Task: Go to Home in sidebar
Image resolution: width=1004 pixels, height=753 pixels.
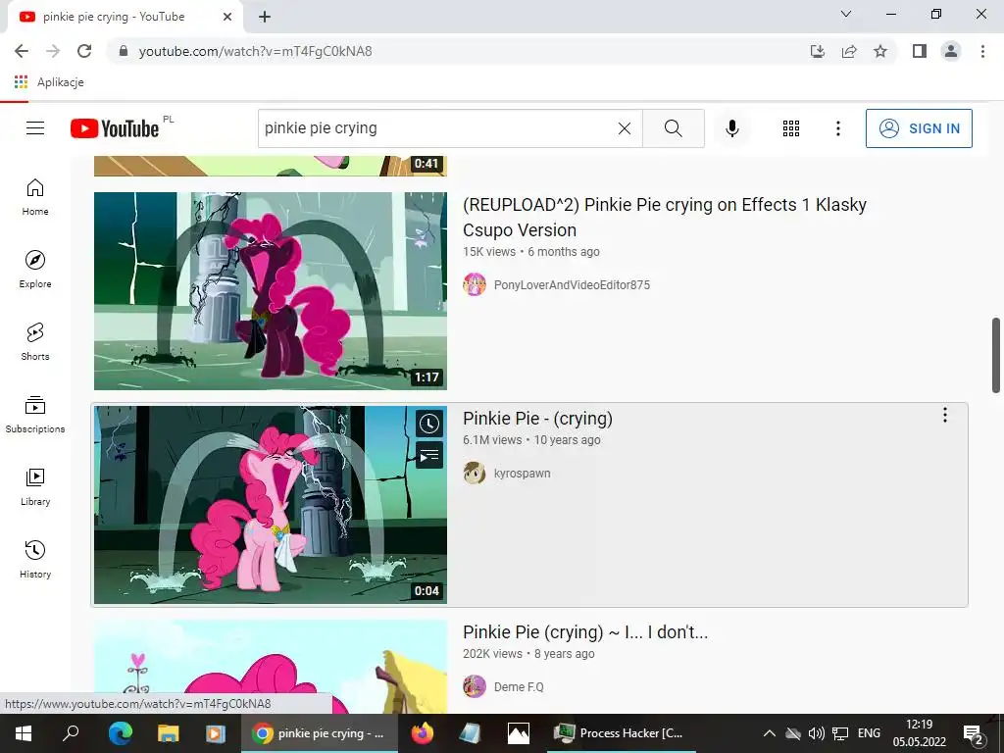Action: pos(35,197)
